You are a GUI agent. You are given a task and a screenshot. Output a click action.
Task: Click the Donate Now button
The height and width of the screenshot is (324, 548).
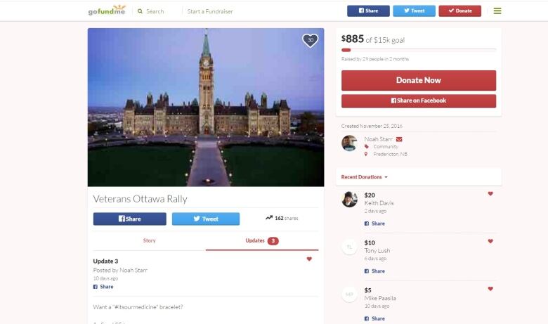click(x=419, y=80)
